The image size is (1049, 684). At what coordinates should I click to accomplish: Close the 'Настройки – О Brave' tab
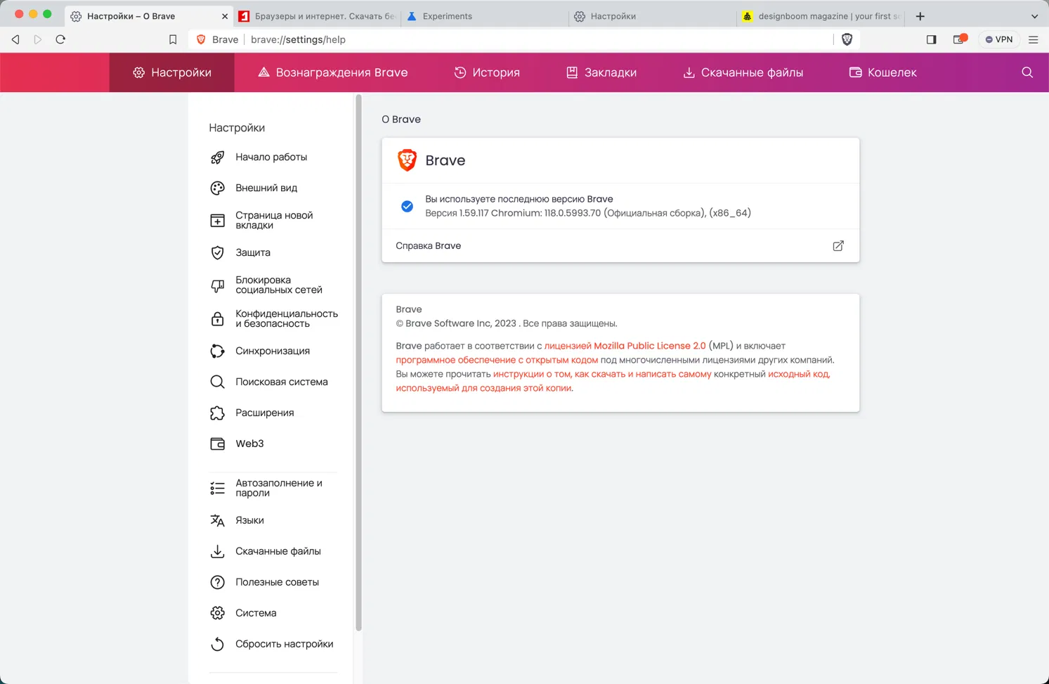(x=224, y=16)
